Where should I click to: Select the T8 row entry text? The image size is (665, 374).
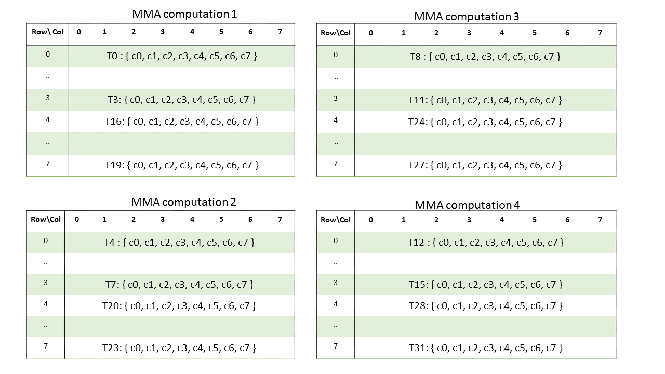click(x=485, y=56)
